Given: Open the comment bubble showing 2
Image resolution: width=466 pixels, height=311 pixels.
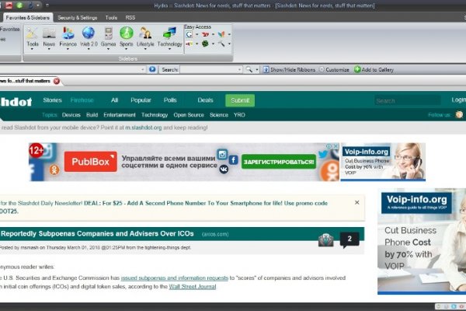Looking at the screenshot, I should click(349, 239).
